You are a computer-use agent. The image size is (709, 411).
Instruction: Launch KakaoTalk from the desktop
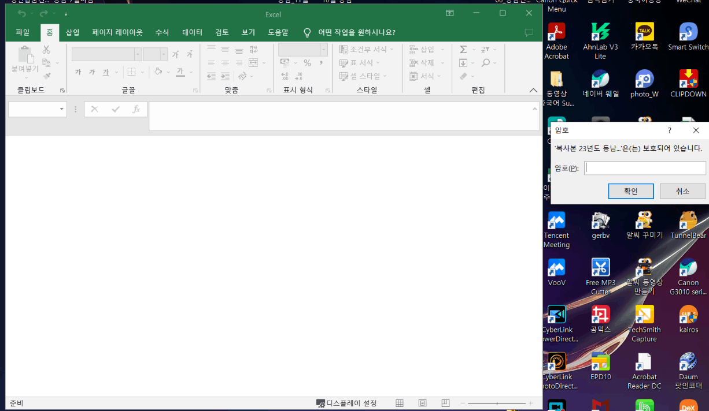tap(644, 32)
